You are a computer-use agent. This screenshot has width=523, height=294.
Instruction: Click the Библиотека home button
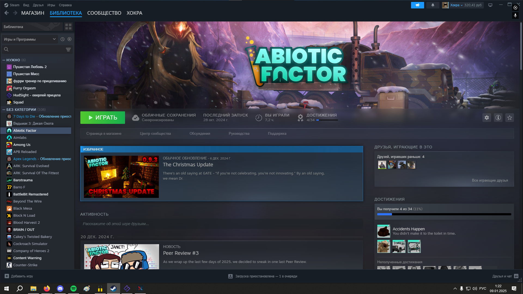(x=32, y=27)
